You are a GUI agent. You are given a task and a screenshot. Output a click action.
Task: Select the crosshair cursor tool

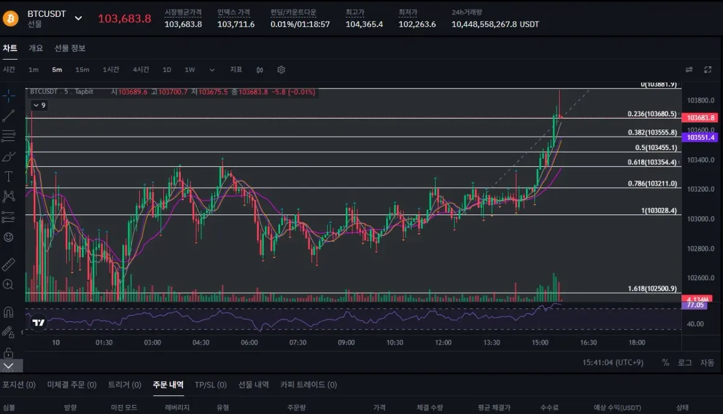coord(8,96)
